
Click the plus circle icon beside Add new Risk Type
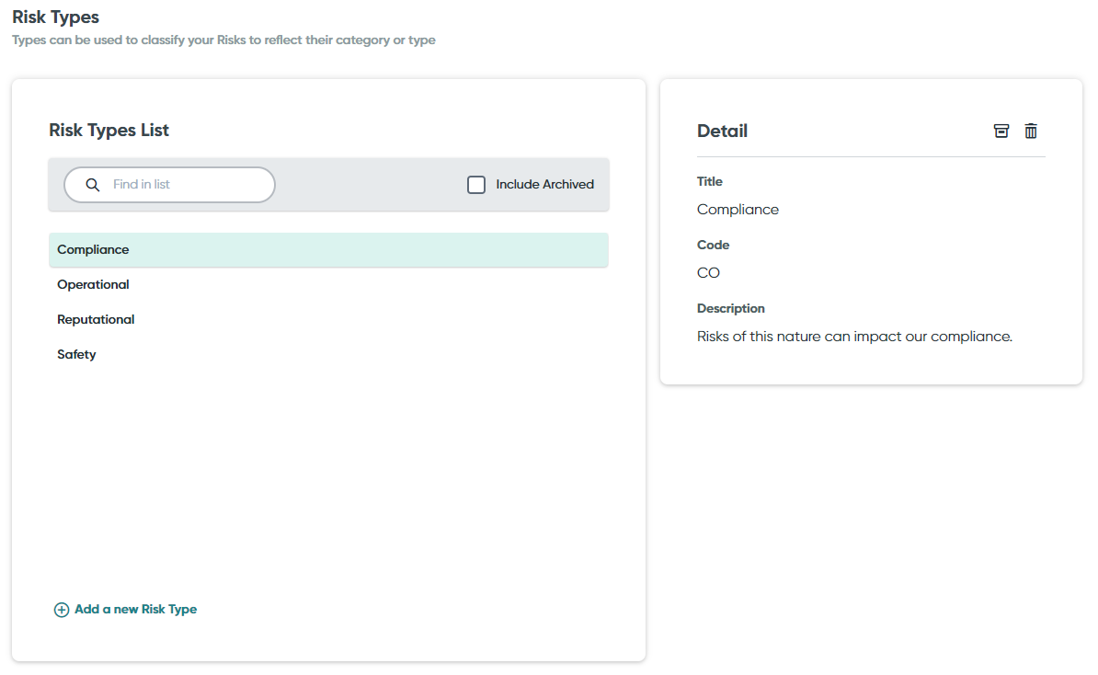(62, 610)
